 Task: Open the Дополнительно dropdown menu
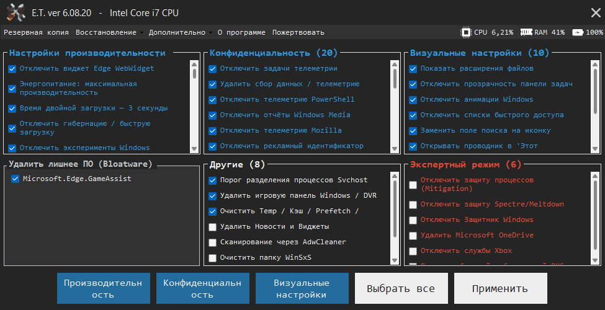(180, 32)
